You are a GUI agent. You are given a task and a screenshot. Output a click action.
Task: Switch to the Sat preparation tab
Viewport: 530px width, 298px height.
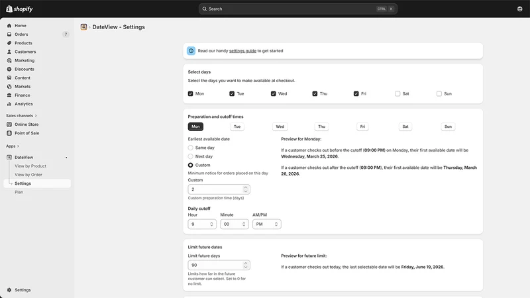point(405,126)
